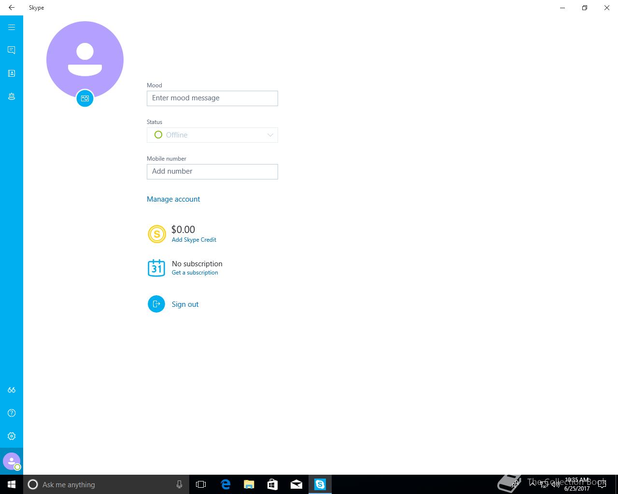Click the camera icon to change picture
Image resolution: width=618 pixels, height=494 pixels.
[x=85, y=98]
